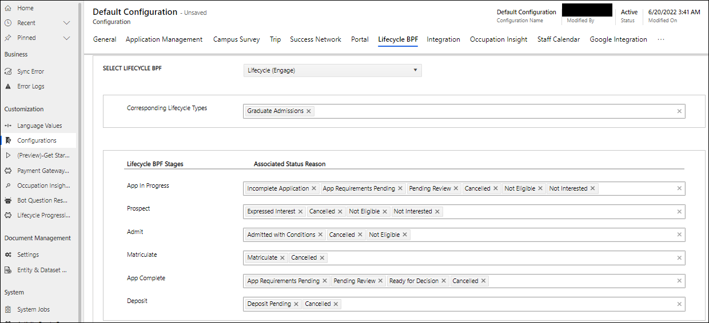Click the Error Logs warning icon
709x323 pixels.
[x=8, y=86]
